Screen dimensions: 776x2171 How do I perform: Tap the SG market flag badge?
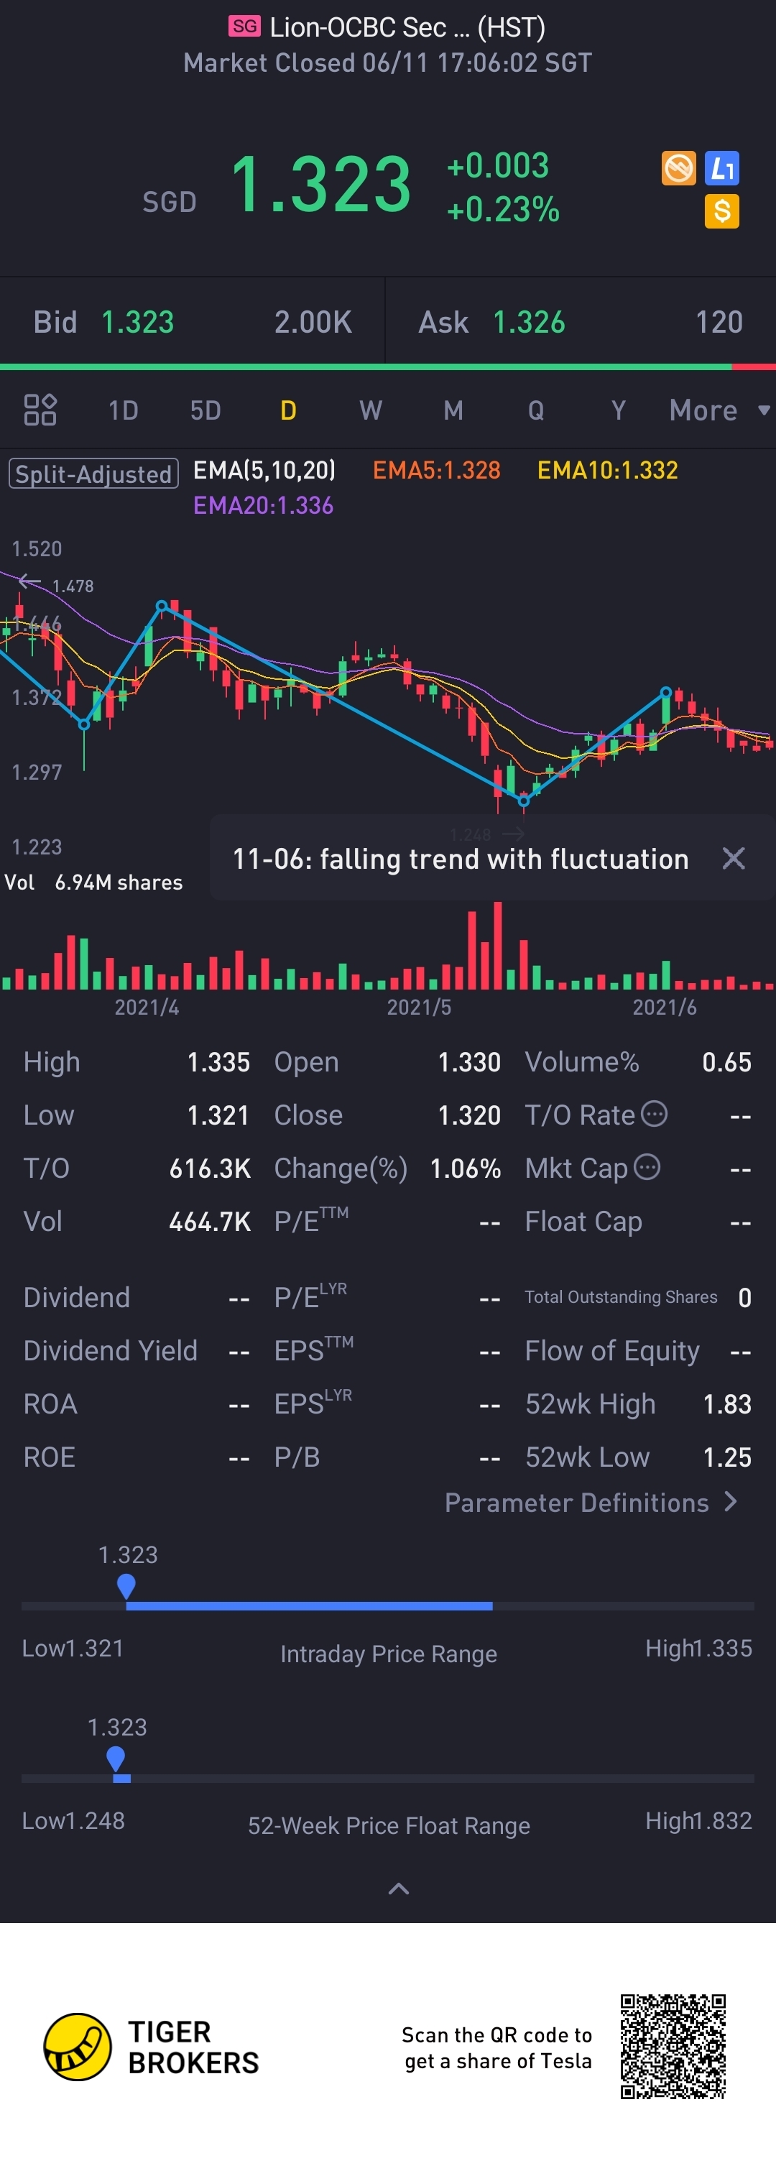pyautogui.click(x=244, y=27)
